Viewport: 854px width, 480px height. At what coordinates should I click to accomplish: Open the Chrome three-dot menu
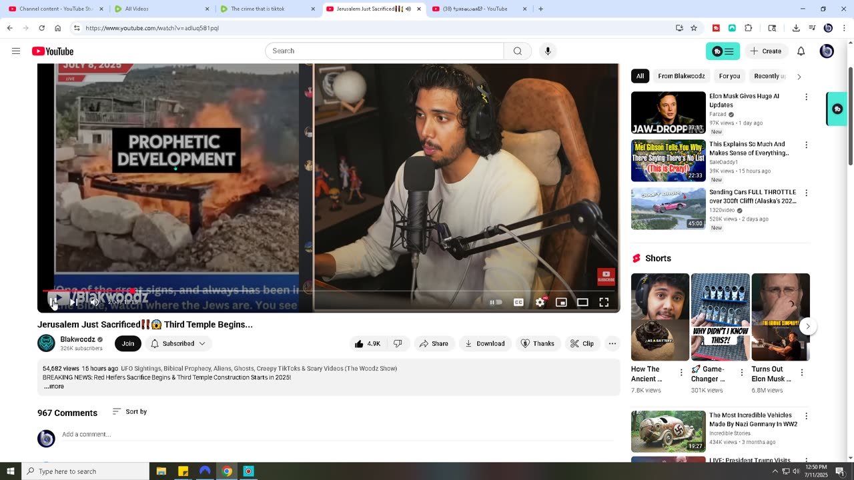844,28
